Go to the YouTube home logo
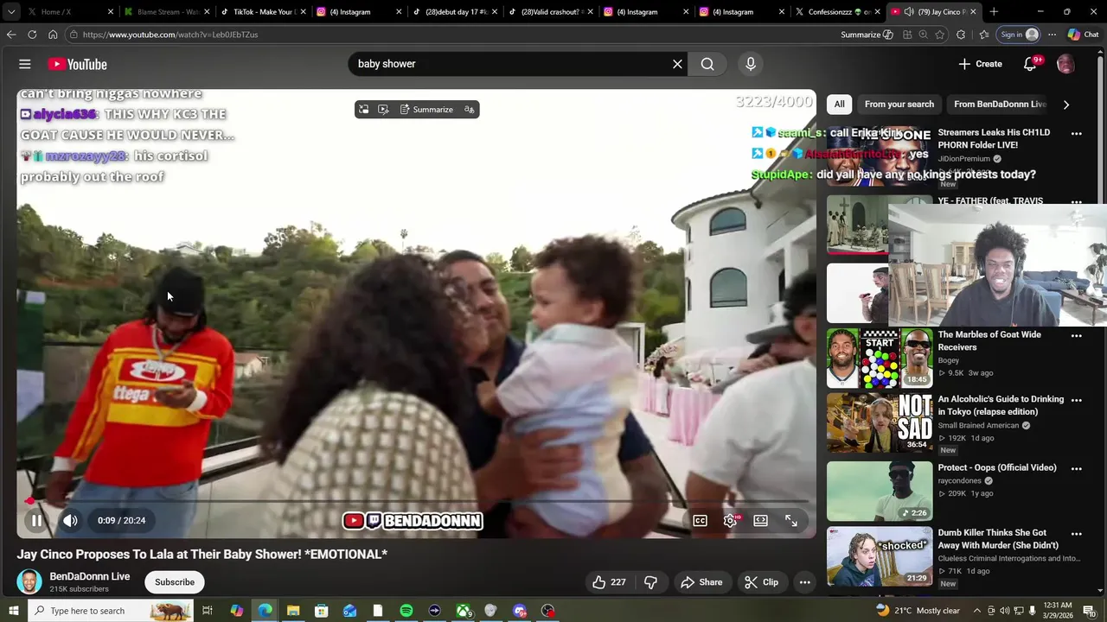 [77, 64]
